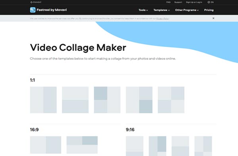This screenshot has width=238, height=156.
Task: Choose the 1:1 four-cell grid template
Action: coord(171,100)
